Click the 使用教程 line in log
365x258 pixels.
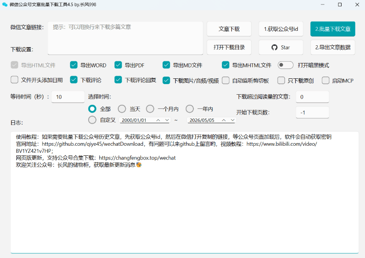(x=173, y=137)
